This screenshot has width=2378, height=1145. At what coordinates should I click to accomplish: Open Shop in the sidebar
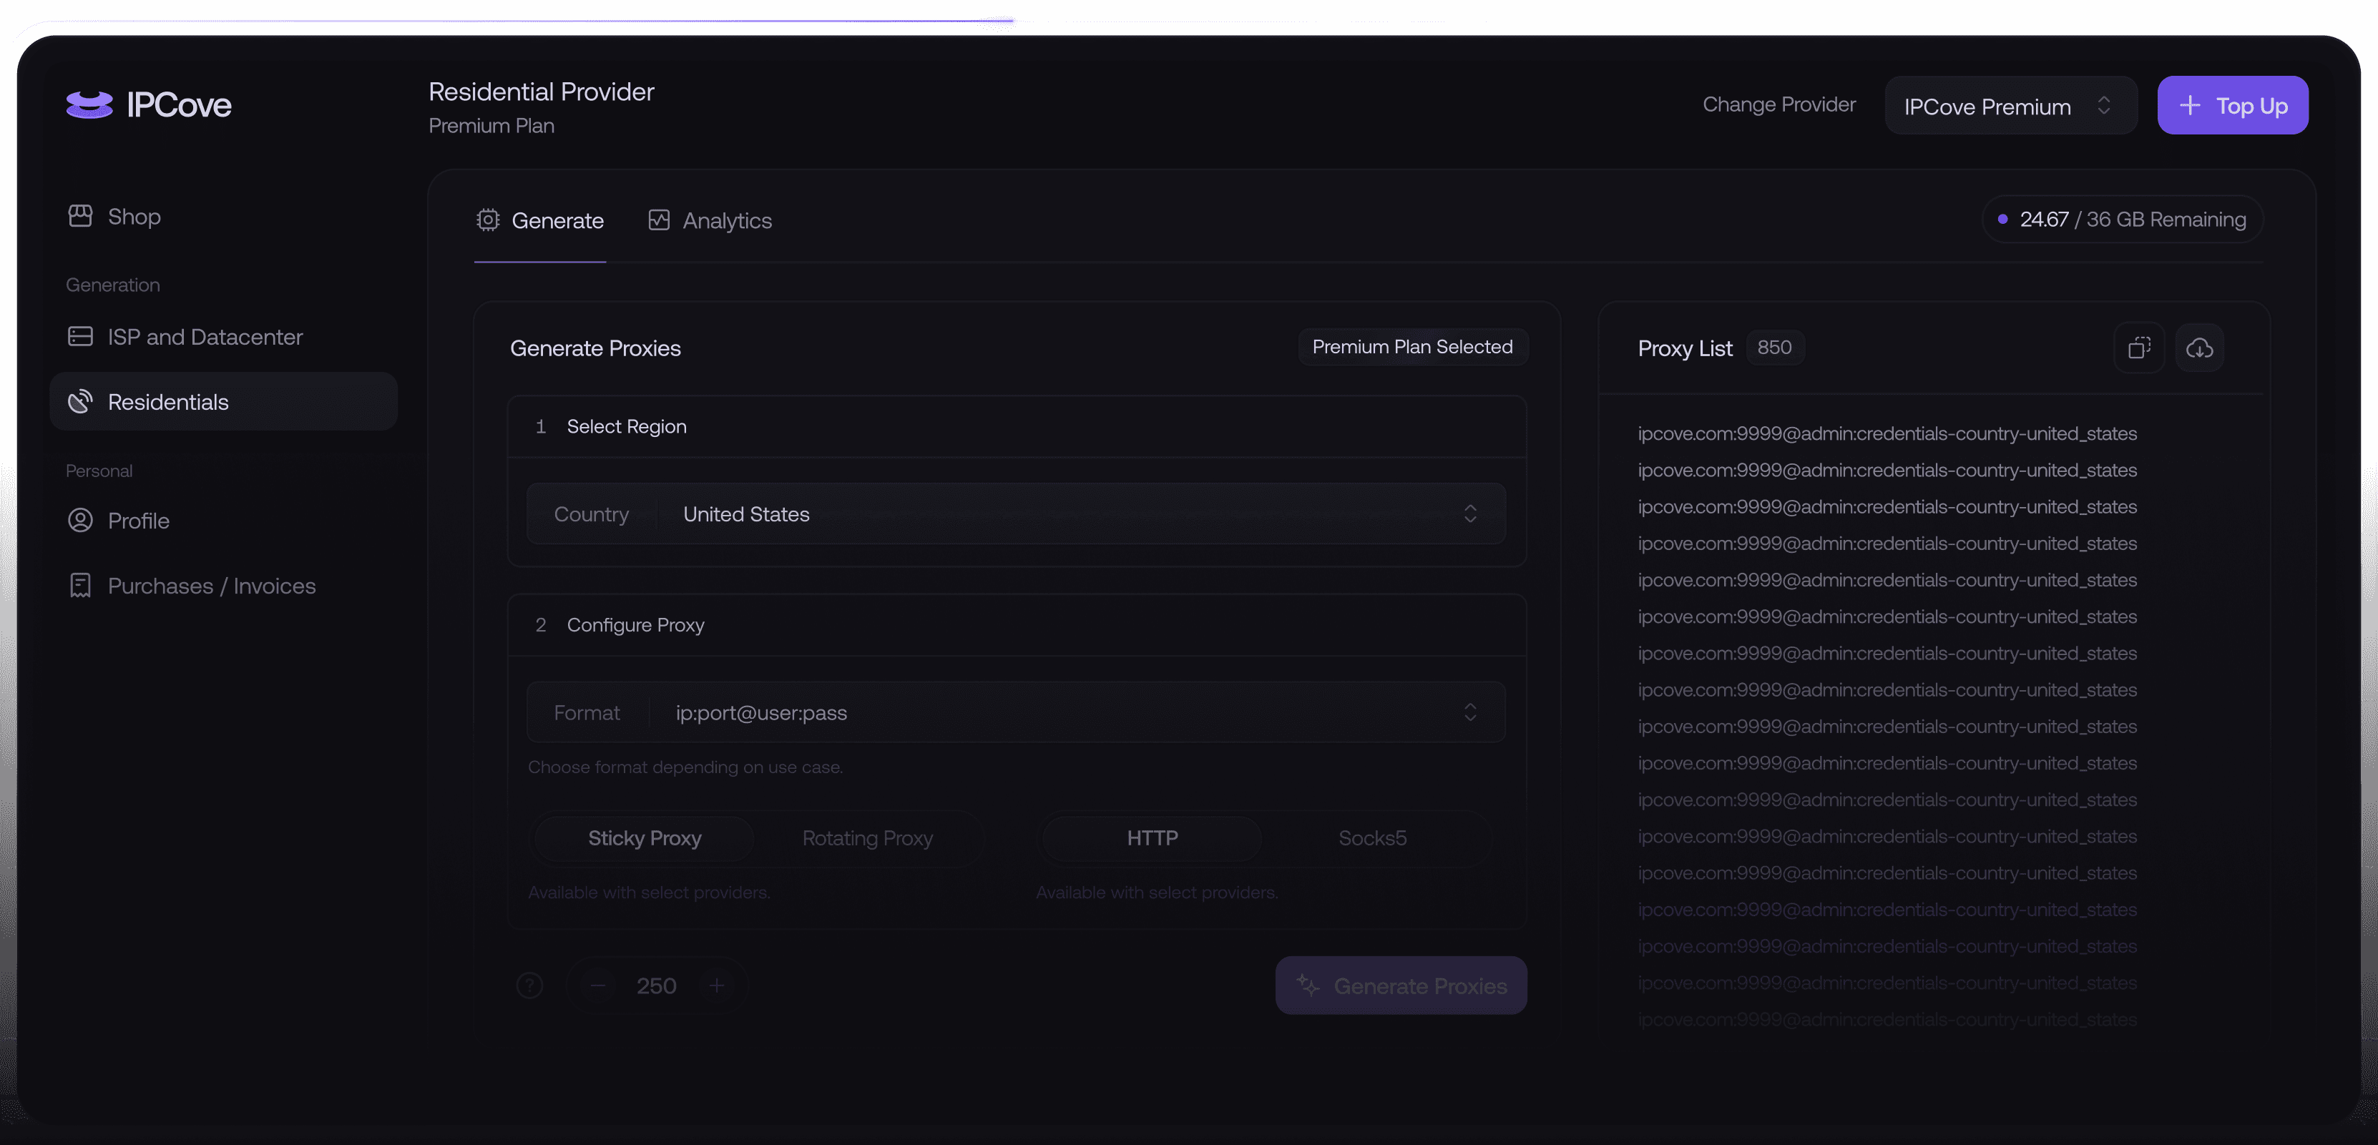point(223,216)
